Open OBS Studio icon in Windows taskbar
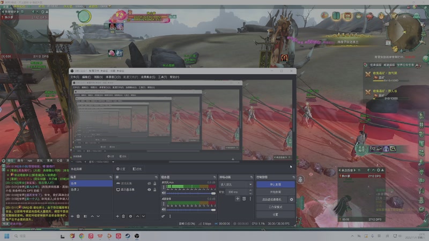The image size is (429, 241). tap(137, 236)
